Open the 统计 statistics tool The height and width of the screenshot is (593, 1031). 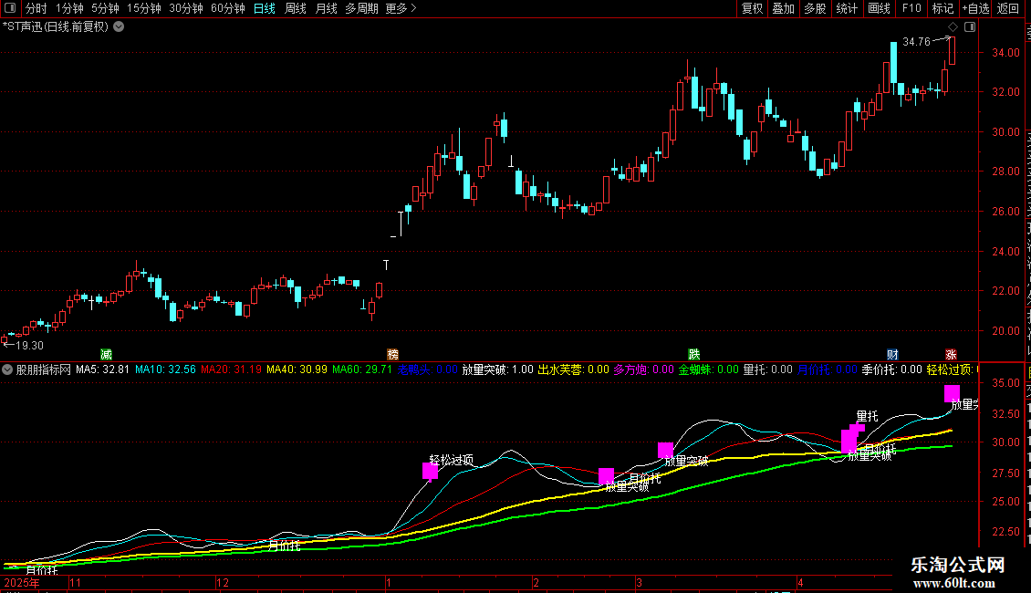(847, 8)
